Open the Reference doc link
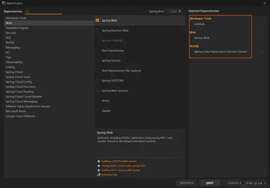This screenshot has height=188, width=270. pyautogui.click(x=109, y=175)
